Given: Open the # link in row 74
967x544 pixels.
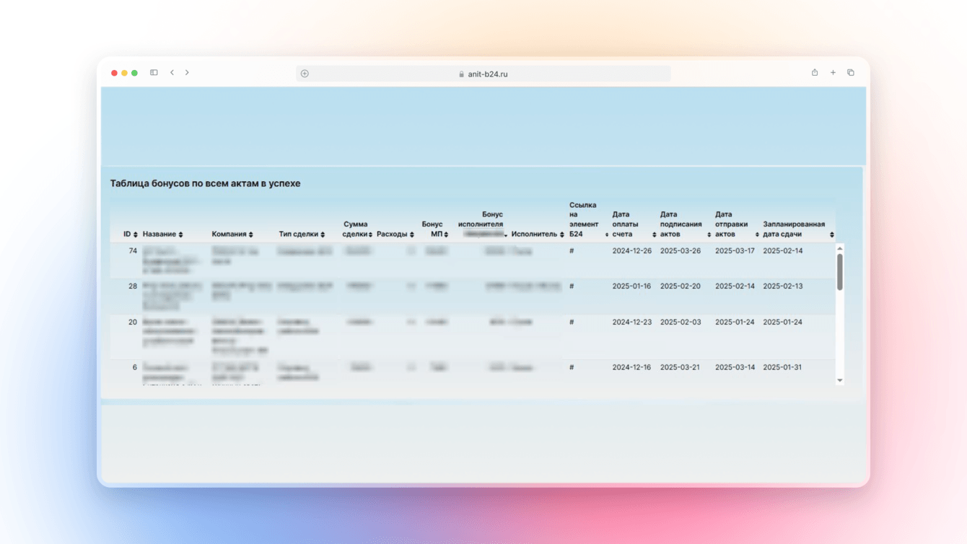Looking at the screenshot, I should click(572, 251).
